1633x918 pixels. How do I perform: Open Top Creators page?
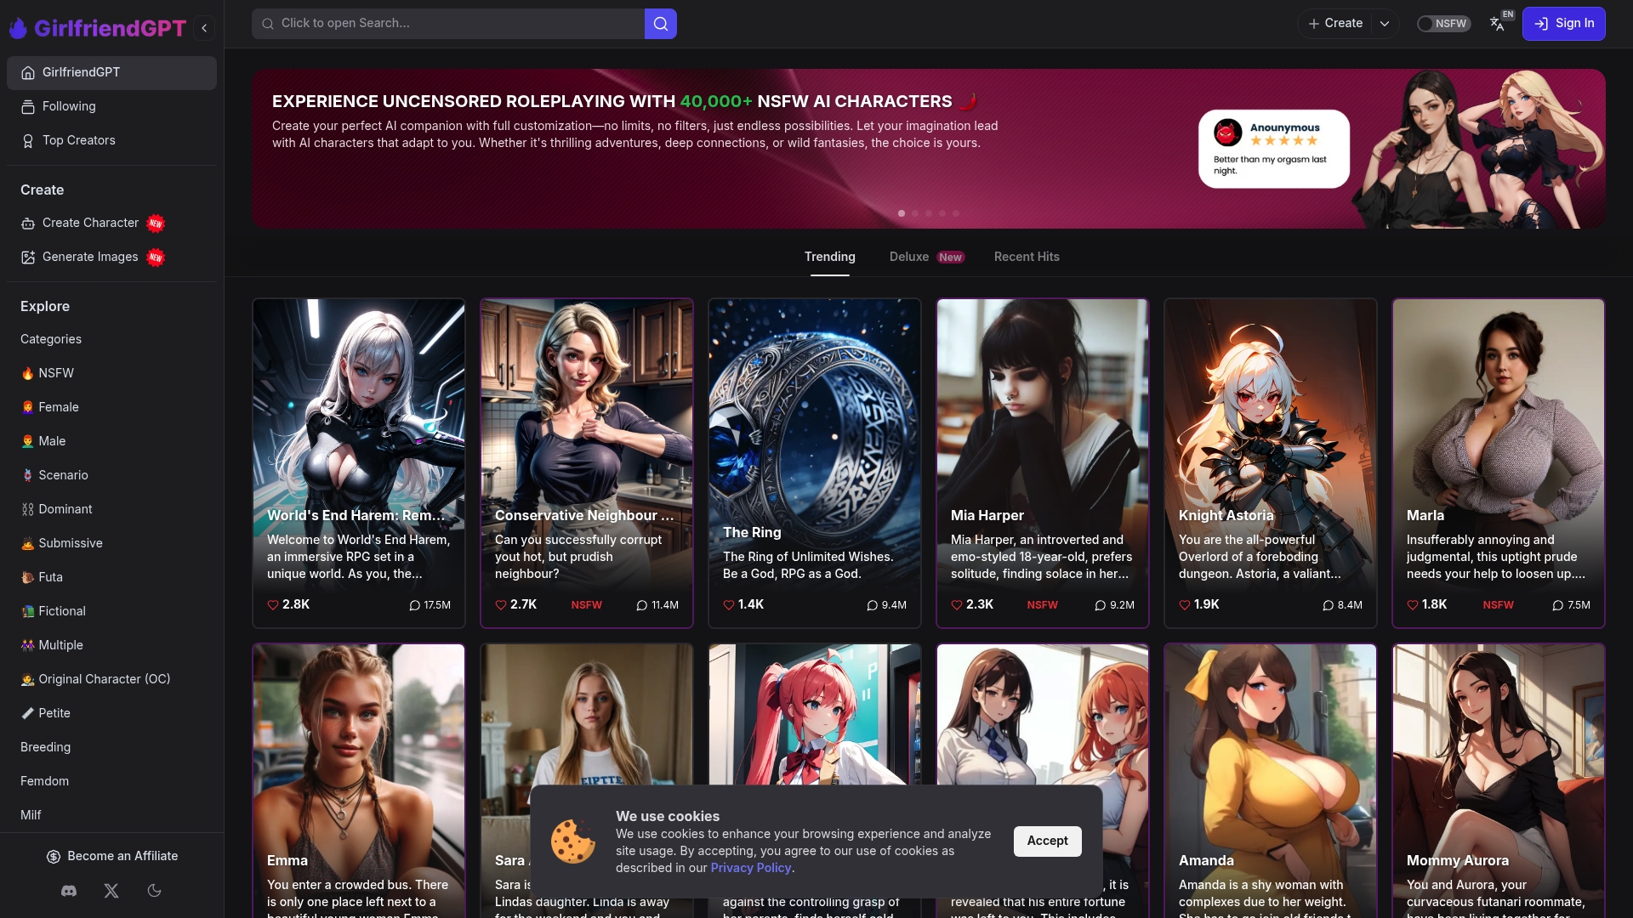[x=111, y=141]
